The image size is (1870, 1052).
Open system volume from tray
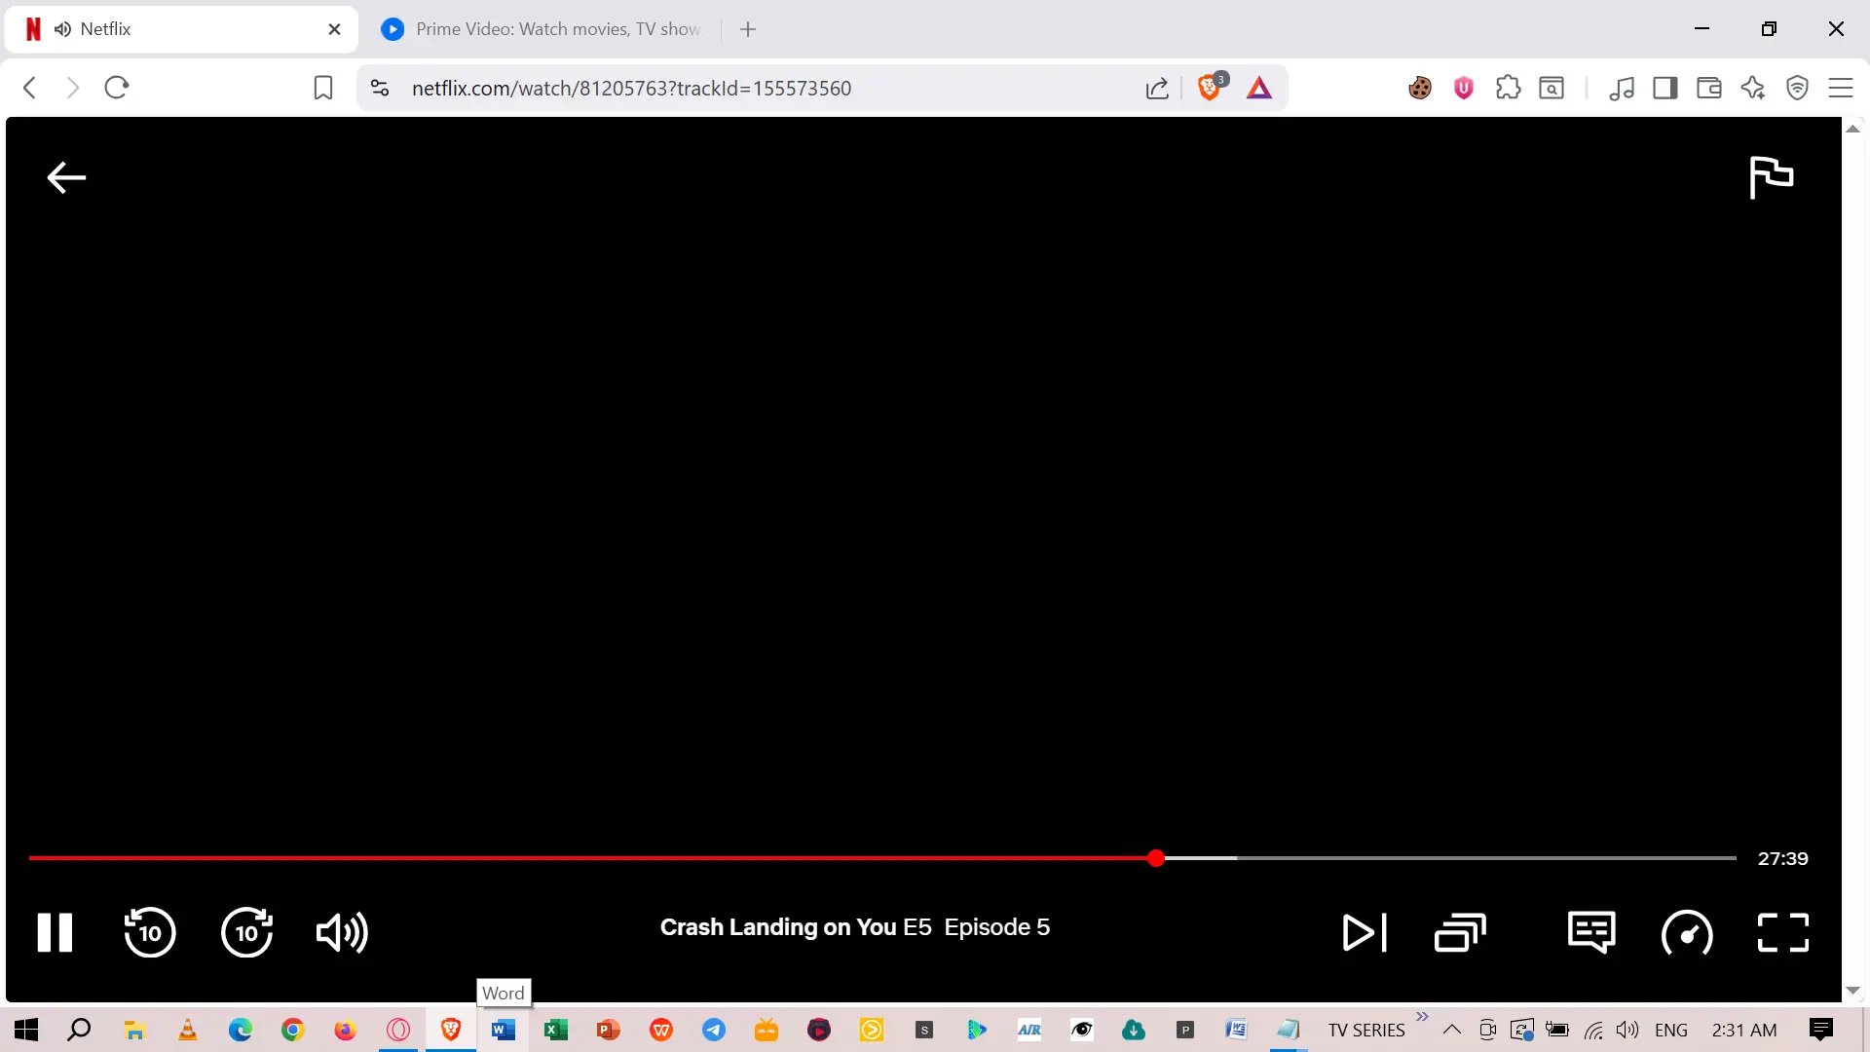click(1627, 1030)
